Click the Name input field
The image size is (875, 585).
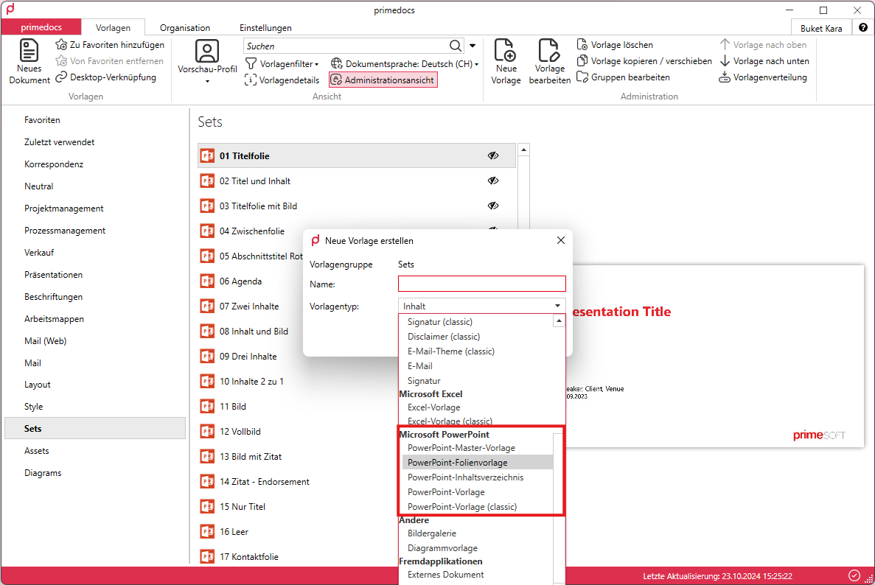[x=481, y=284]
